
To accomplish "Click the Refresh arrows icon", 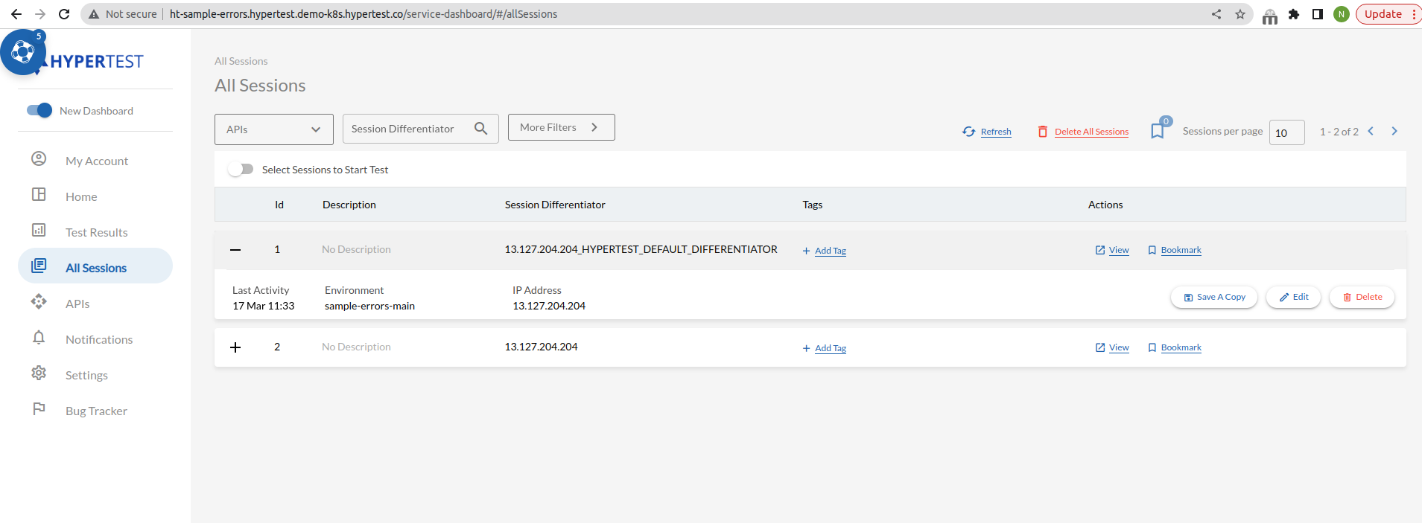I will coord(968,131).
